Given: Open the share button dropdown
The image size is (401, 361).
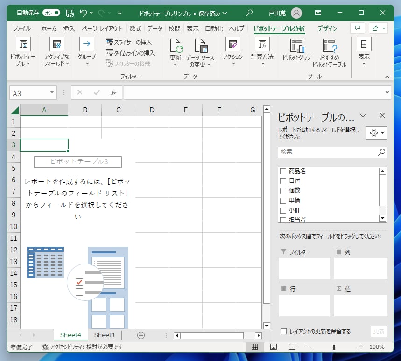Looking at the screenshot, I should tap(384, 28).
